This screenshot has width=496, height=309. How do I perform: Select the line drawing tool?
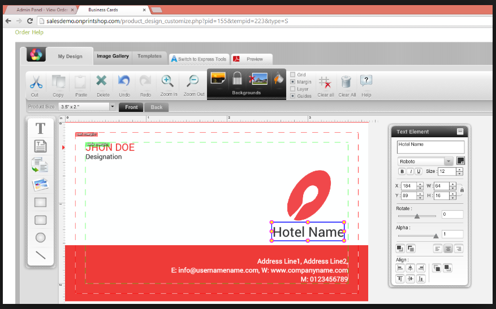click(41, 255)
